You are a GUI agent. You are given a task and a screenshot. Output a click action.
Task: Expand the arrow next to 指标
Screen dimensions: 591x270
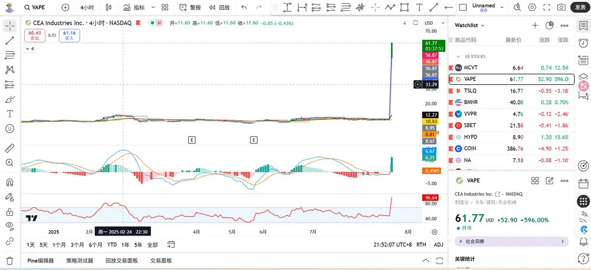click(x=153, y=7)
